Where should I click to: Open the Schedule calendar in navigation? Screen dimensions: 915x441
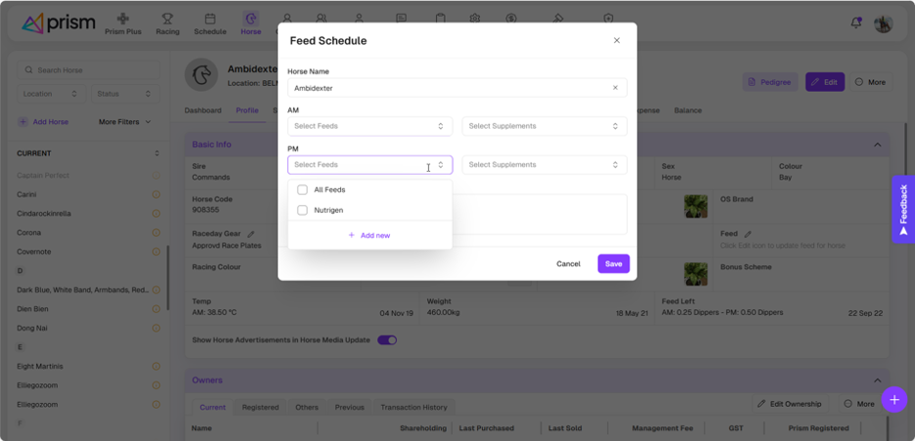[209, 24]
